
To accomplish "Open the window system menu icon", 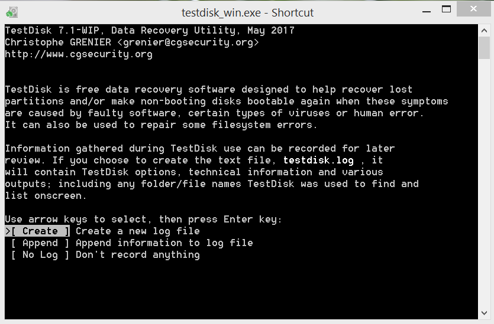I will [x=12, y=12].
